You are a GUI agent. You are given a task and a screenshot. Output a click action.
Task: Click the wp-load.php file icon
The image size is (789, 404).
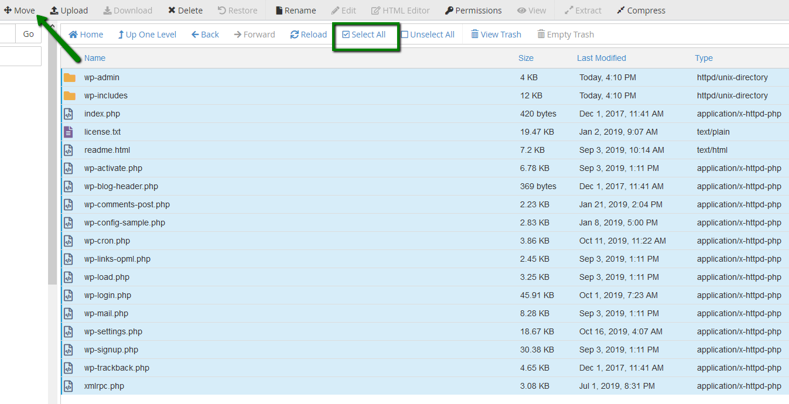[69, 277]
